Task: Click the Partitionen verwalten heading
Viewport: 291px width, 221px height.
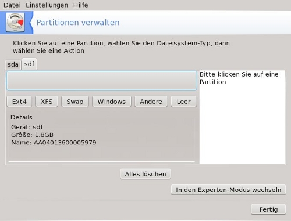Action: coord(78,23)
